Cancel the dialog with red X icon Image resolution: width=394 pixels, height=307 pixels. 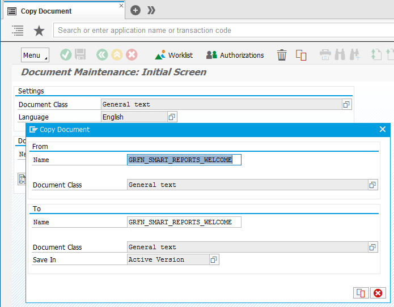point(378,293)
